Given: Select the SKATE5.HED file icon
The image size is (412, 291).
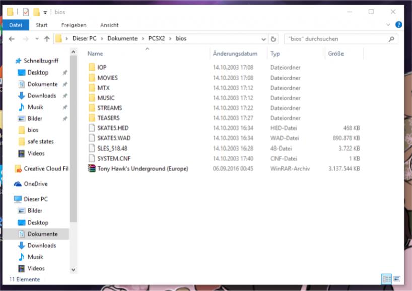Looking at the screenshot, I should pos(92,128).
